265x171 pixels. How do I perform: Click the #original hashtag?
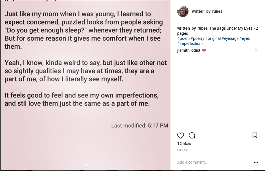point(213,38)
